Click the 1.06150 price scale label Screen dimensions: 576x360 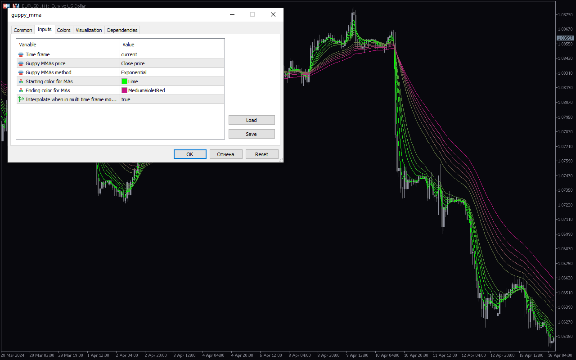(x=565, y=337)
